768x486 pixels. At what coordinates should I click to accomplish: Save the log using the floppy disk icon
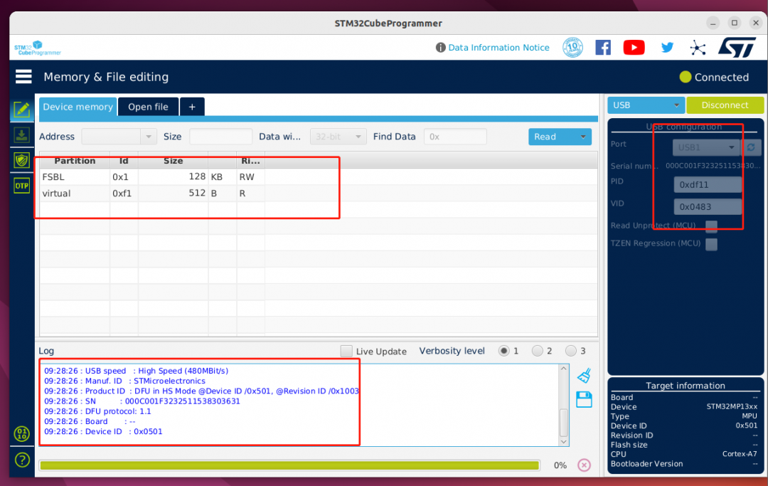[584, 399]
